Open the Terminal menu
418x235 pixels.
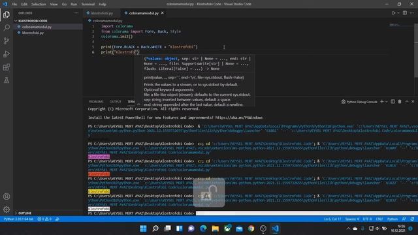coord(88,5)
